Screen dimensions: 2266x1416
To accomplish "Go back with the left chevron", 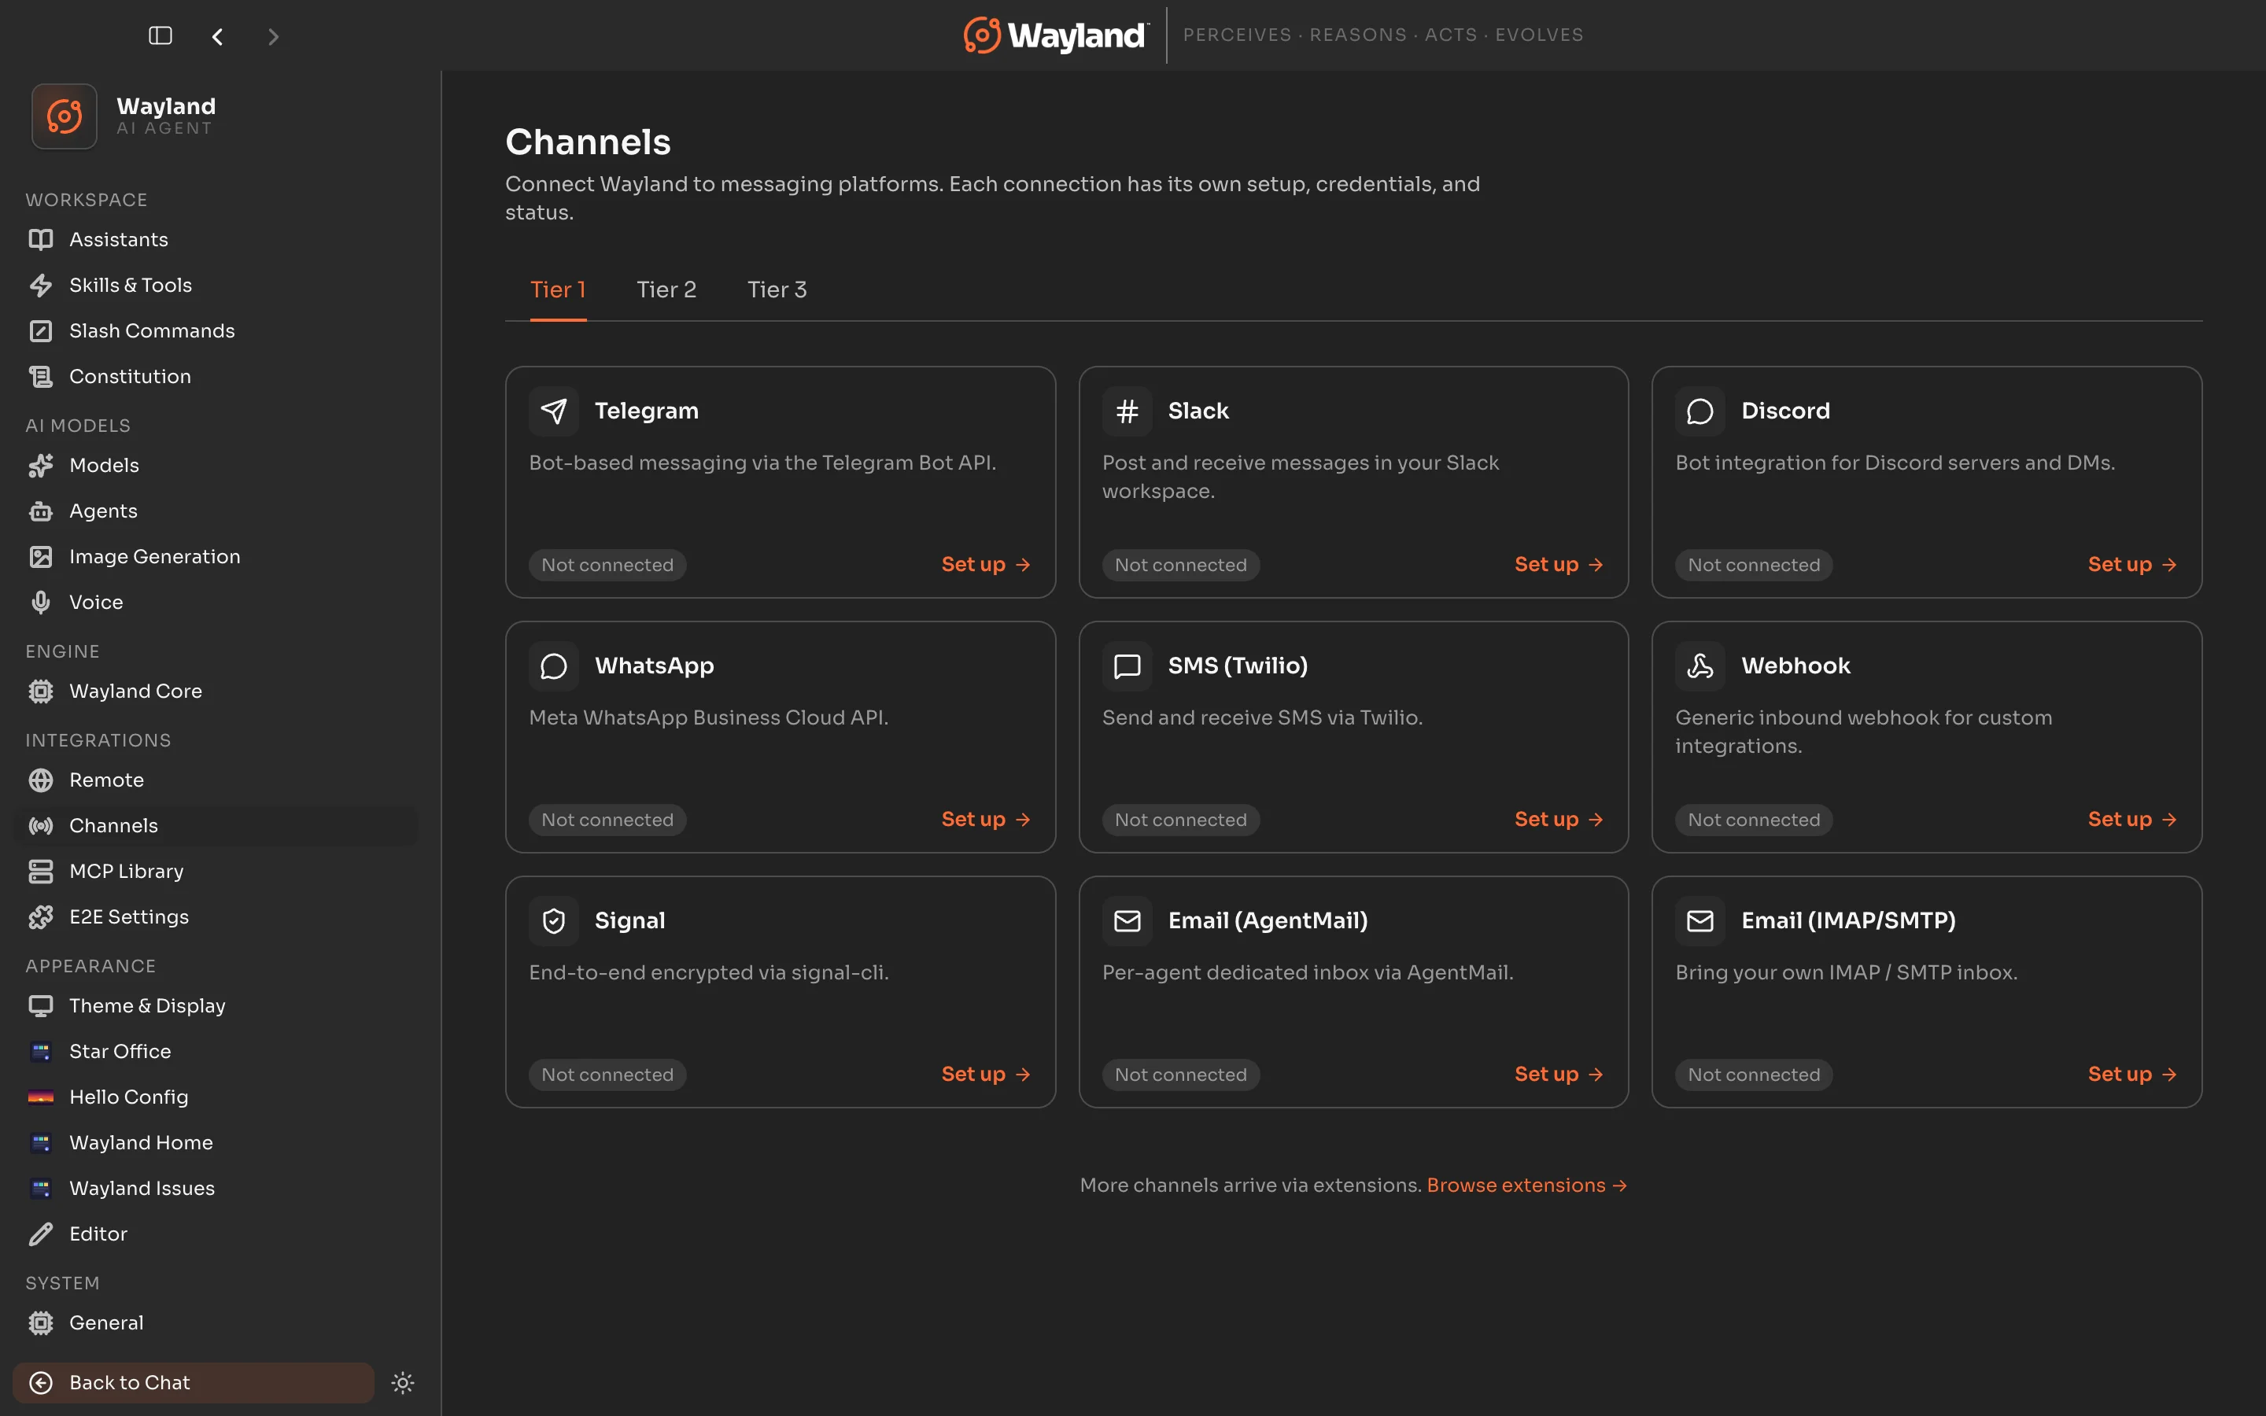I will pyautogui.click(x=217, y=36).
